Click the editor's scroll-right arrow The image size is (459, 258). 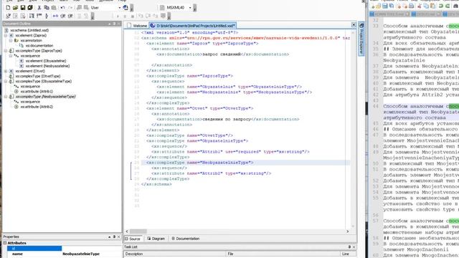point(347,231)
